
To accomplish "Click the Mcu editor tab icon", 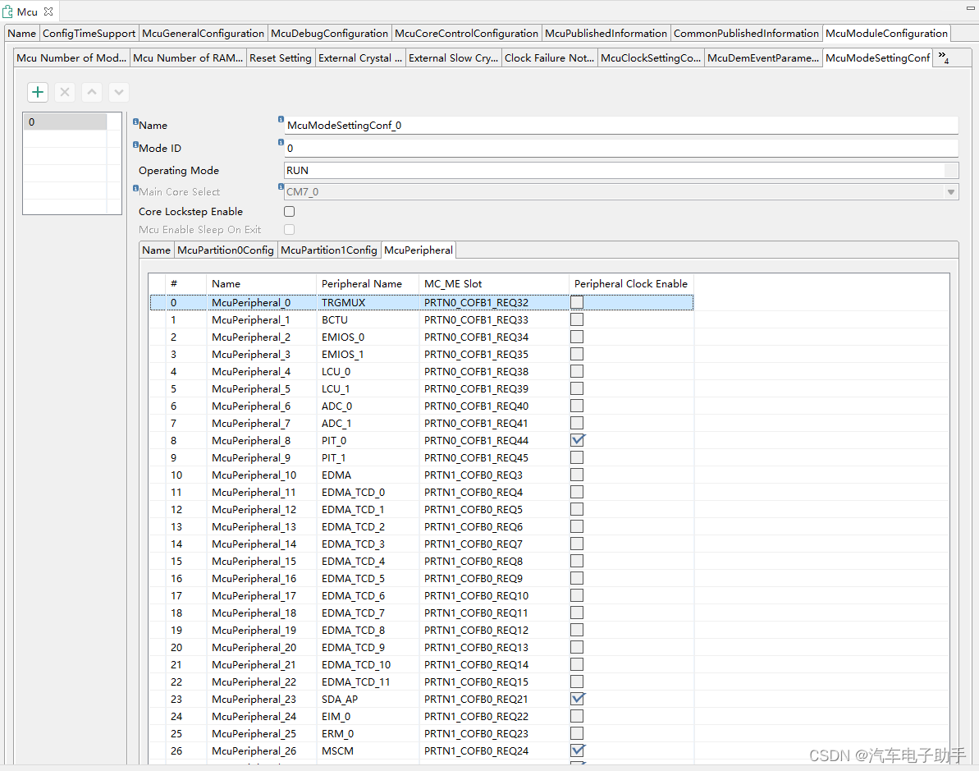I will [7, 11].
